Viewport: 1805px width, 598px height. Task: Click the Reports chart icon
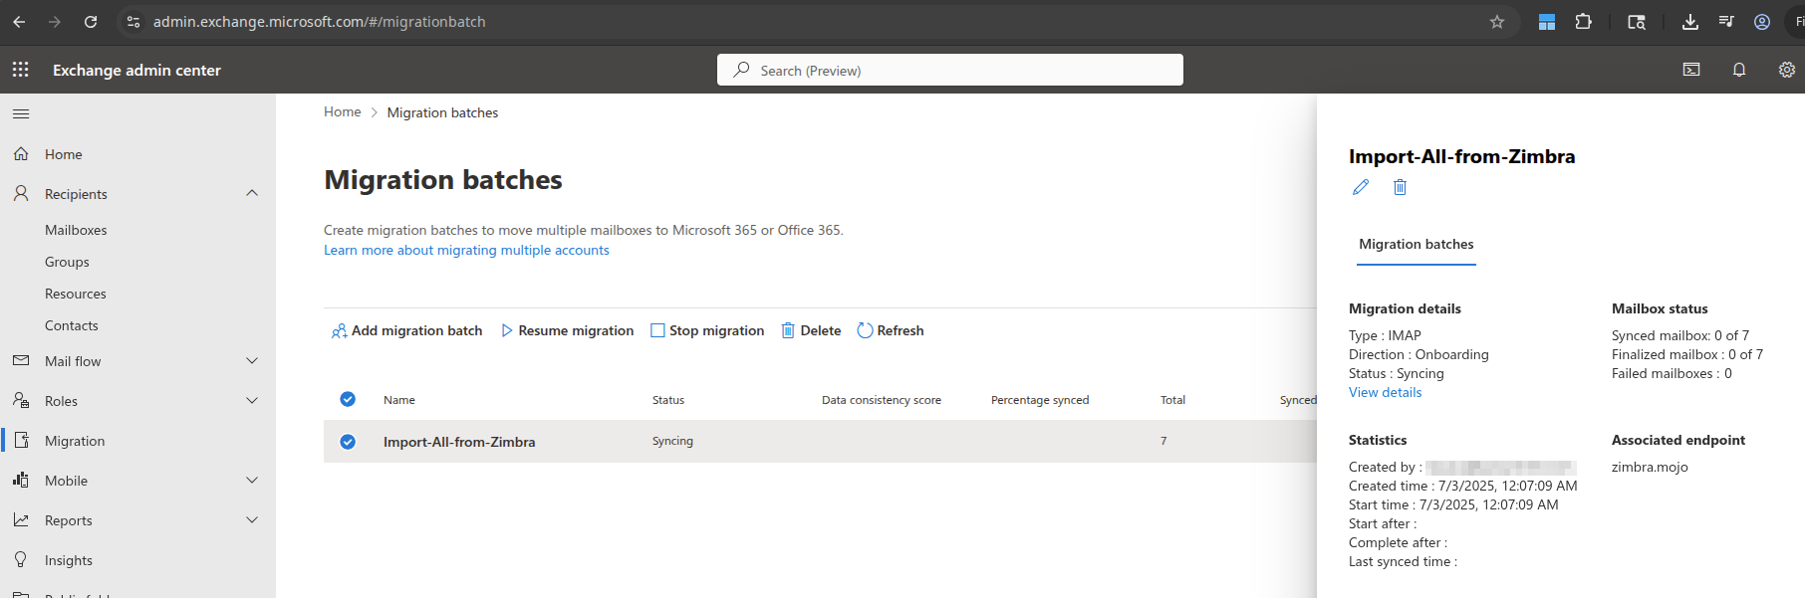coord(21,520)
